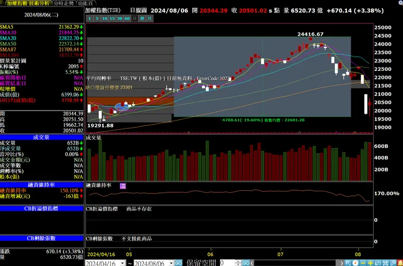Click the 06 month marker on time axis
The height and width of the screenshot is (266, 403).
click(210, 255)
